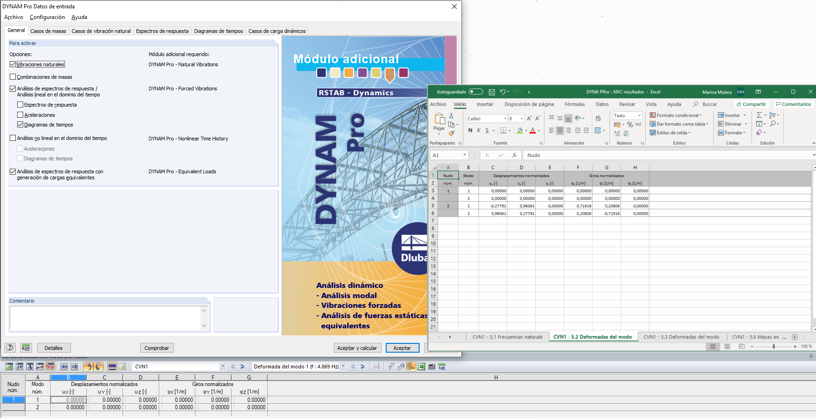Uncheck the Vibraciones naturales option
The height and width of the screenshot is (418, 816).
13,64
